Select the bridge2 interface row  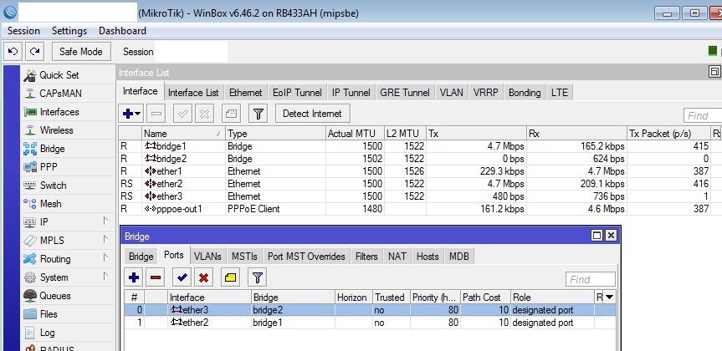pos(420,159)
